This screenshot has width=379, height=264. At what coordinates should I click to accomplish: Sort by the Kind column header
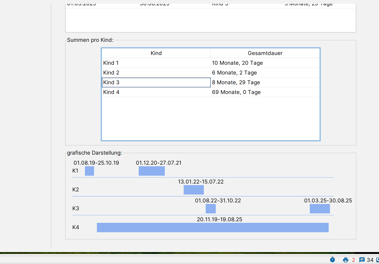tap(156, 53)
